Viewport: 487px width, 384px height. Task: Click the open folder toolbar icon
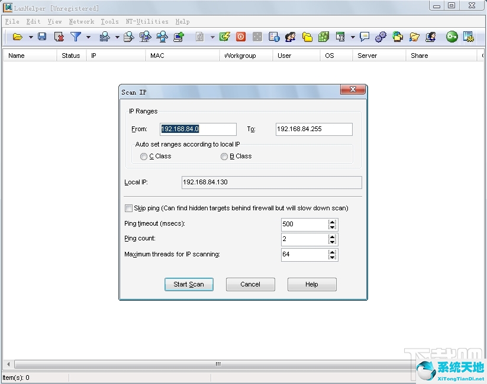point(18,37)
